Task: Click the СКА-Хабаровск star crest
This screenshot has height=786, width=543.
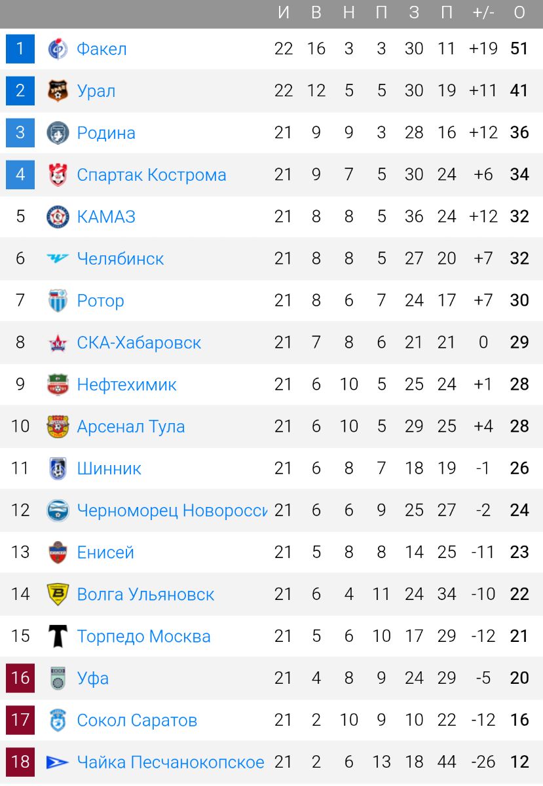Action: click(58, 343)
